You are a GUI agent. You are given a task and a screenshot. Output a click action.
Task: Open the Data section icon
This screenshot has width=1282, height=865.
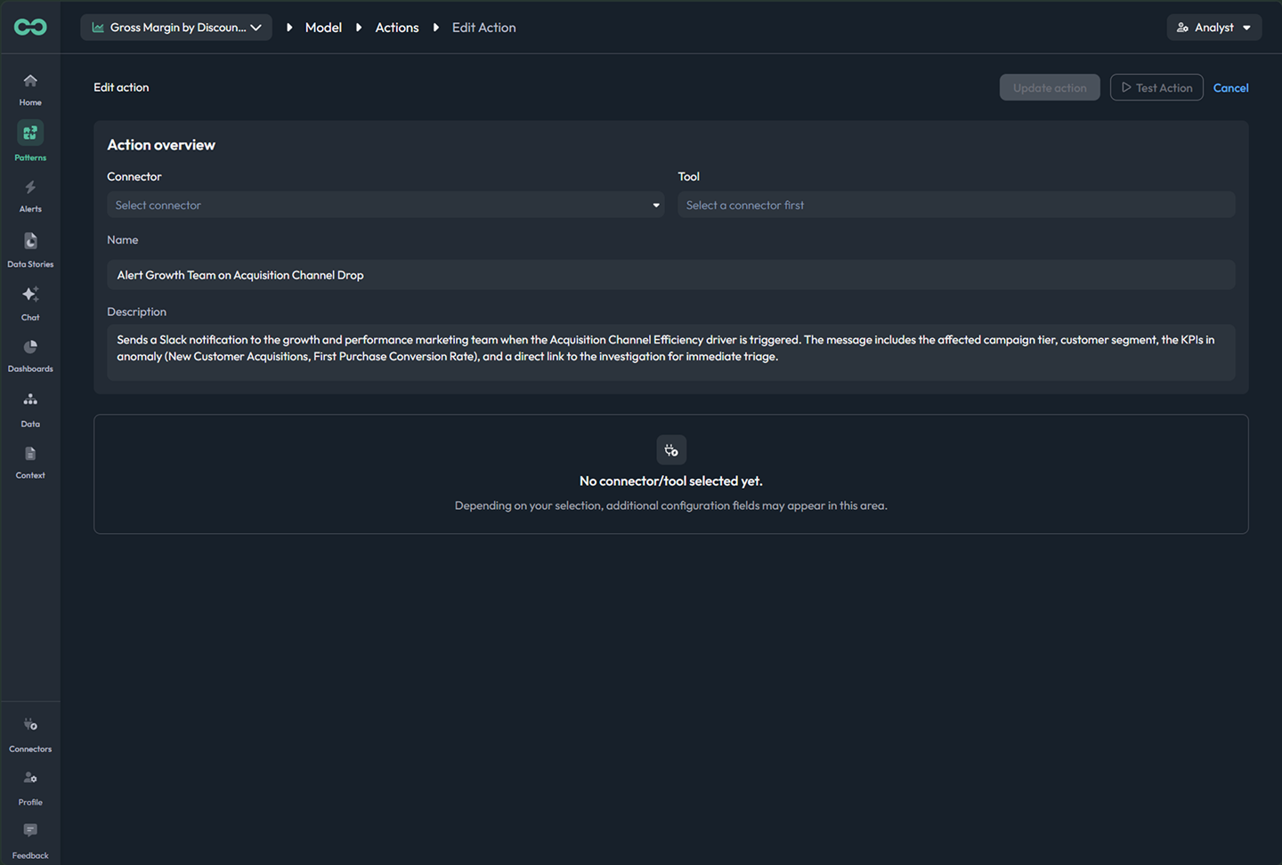point(30,400)
